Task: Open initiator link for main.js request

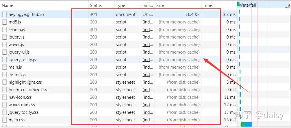Action: pos(148,67)
